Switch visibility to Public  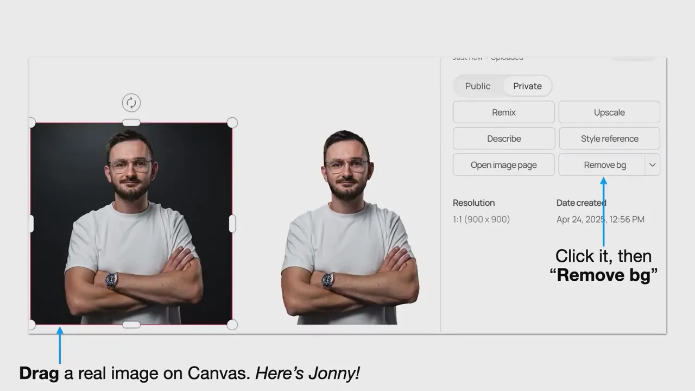[478, 86]
